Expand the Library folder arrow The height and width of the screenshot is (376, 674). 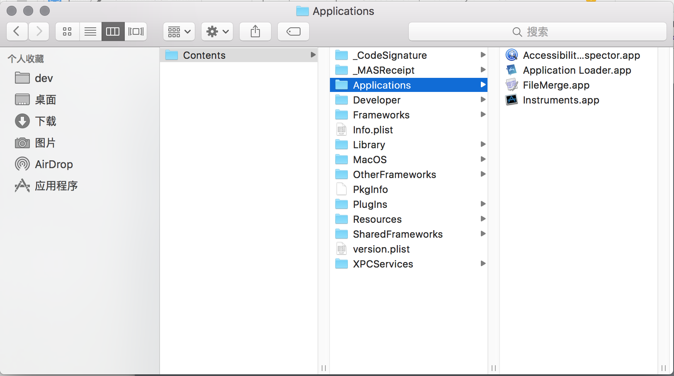coord(483,144)
